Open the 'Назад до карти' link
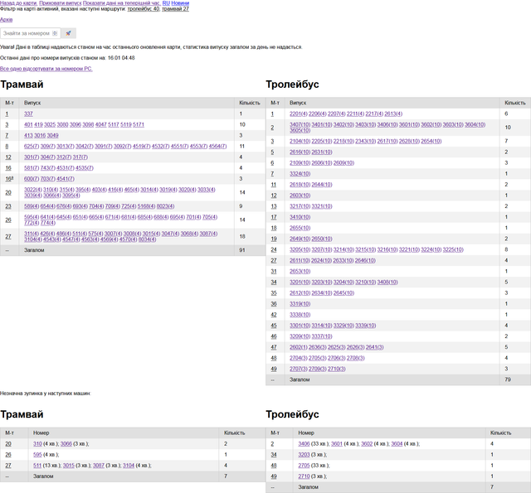This screenshot has width=531, height=493. coord(18,3)
